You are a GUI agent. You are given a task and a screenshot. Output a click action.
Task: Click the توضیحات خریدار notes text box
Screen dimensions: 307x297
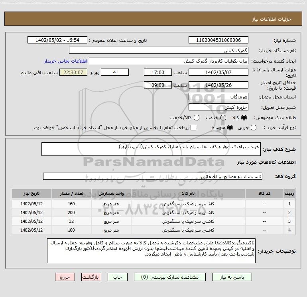coord(151,251)
